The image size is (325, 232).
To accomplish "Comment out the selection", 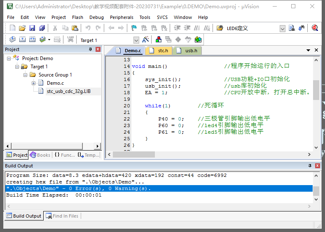I will coord(197,28).
